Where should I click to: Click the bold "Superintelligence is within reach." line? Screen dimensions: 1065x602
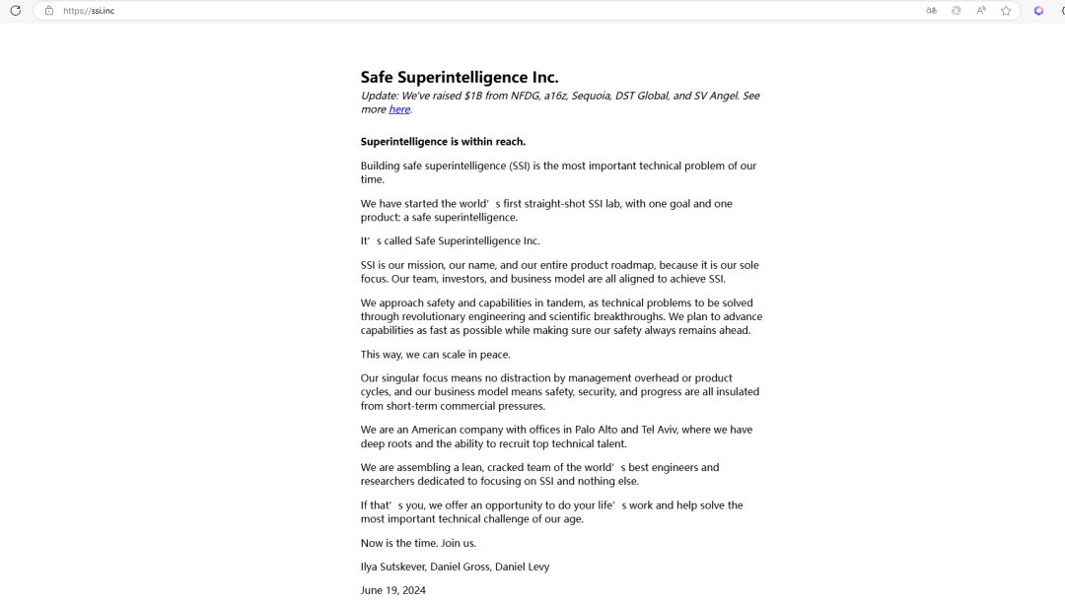[443, 142]
